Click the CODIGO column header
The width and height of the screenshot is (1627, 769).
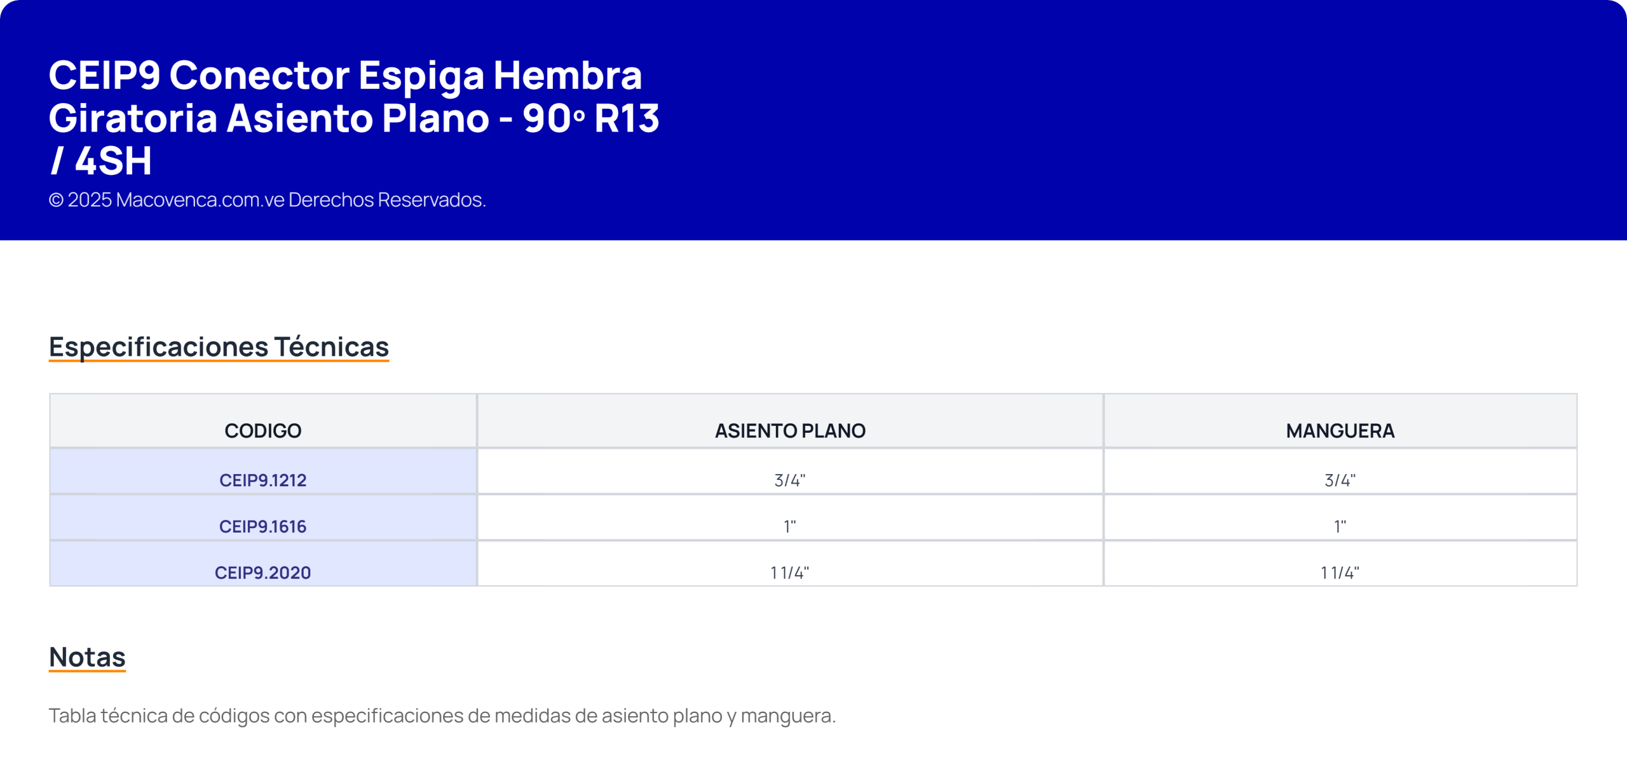262,431
